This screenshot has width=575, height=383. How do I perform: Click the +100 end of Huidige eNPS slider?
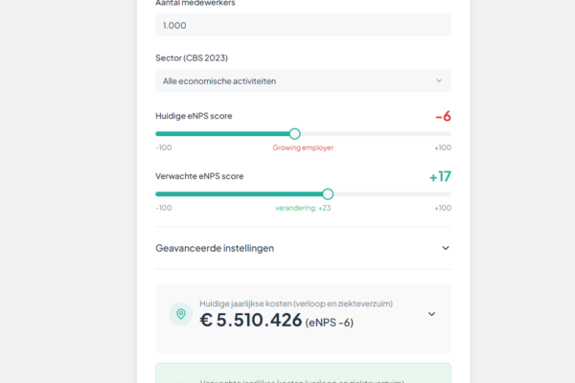tap(442, 147)
